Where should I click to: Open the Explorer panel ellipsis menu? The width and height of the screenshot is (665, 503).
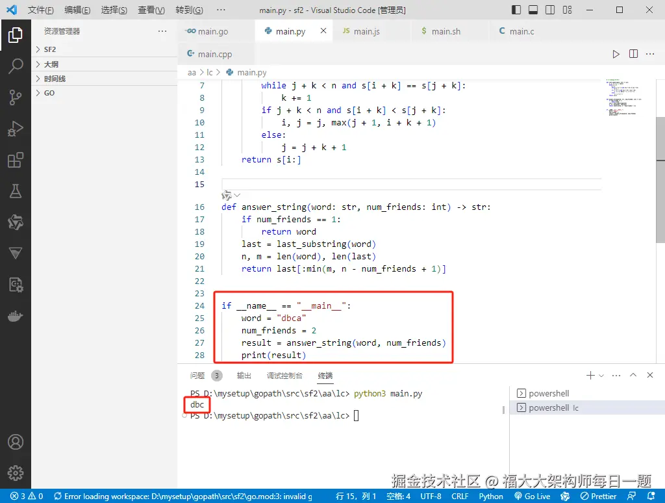point(162,31)
